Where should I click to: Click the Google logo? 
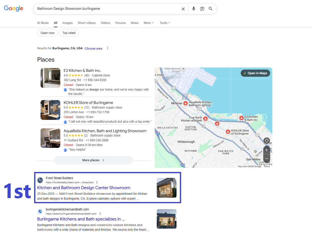point(14,8)
